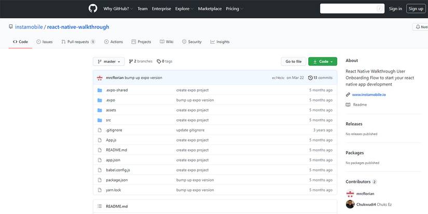Click mrcflorian name in Contributors
Screen dimensions: 428x214
[x=365, y=194]
